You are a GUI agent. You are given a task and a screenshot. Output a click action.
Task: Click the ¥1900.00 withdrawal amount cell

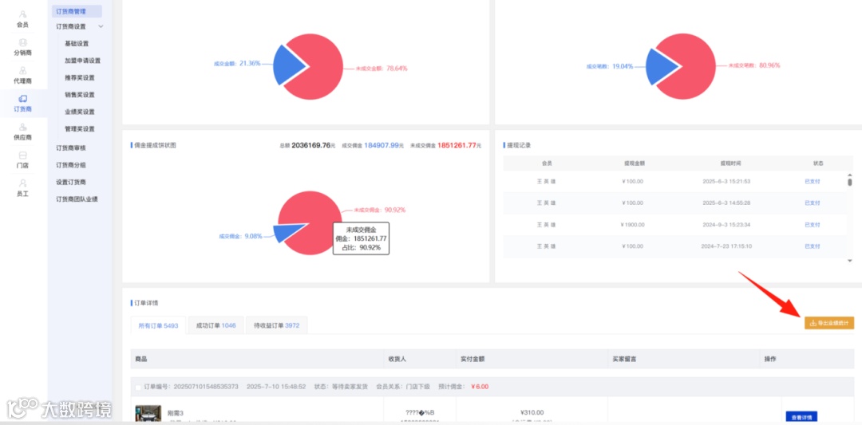coord(633,225)
